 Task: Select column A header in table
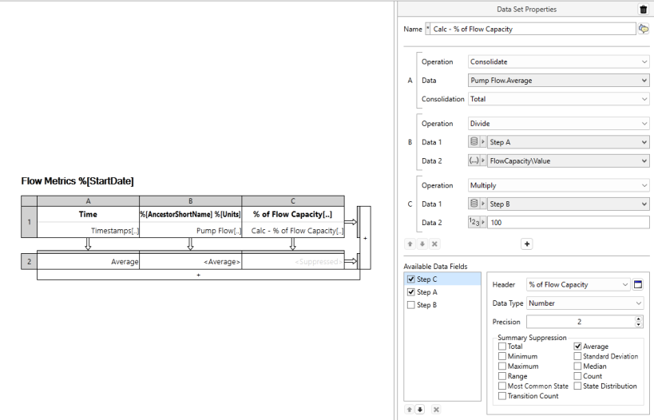click(x=88, y=201)
